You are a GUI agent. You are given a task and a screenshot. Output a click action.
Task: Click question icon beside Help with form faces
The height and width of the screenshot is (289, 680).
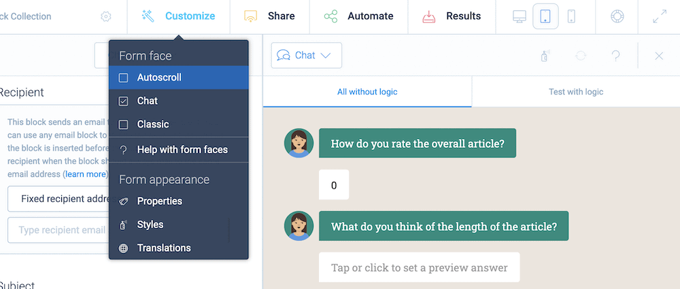(x=124, y=150)
